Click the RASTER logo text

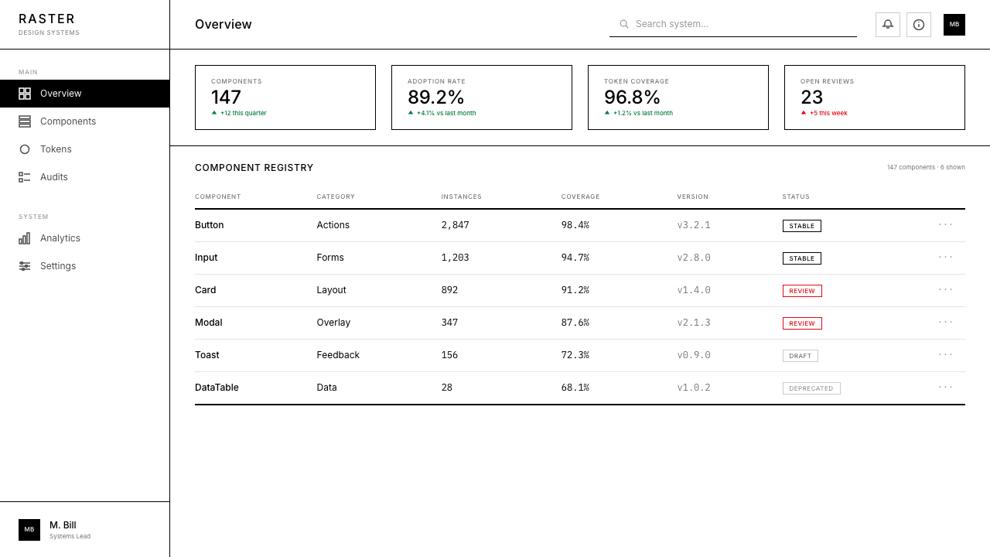pos(47,19)
